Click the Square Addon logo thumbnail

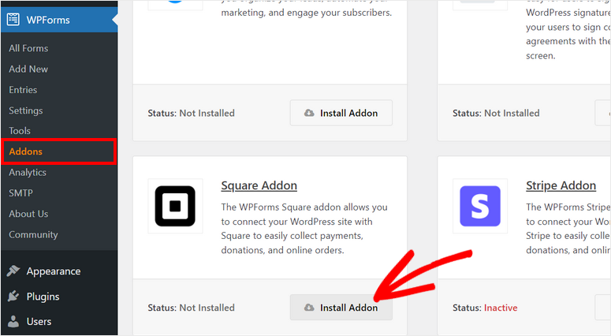tap(175, 206)
